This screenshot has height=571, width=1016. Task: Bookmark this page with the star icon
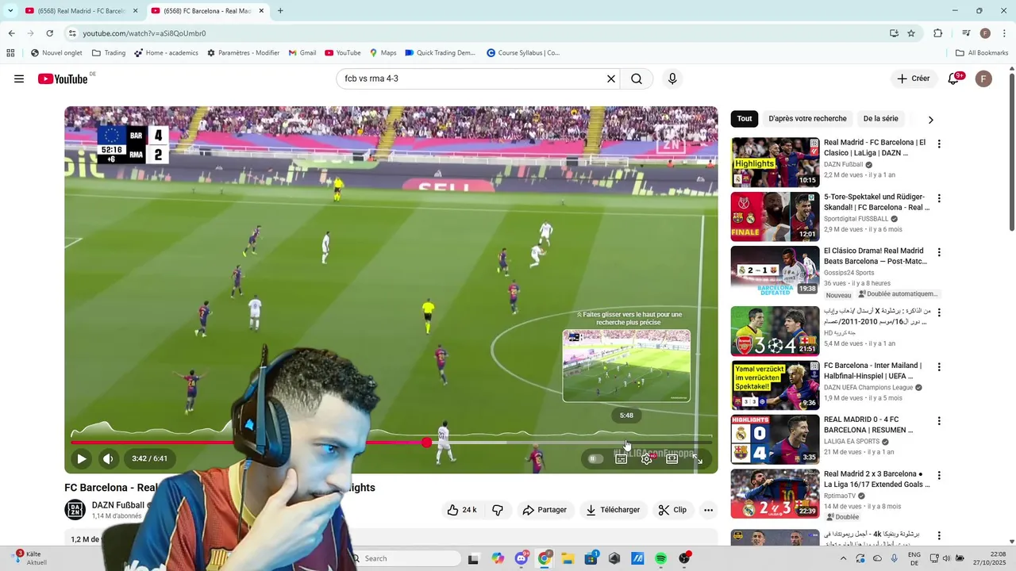911,33
